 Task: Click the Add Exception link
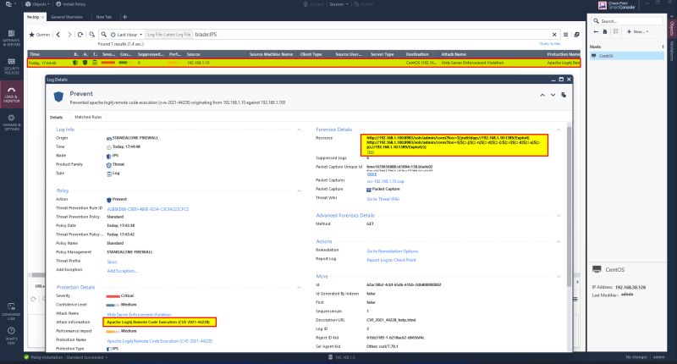122,271
